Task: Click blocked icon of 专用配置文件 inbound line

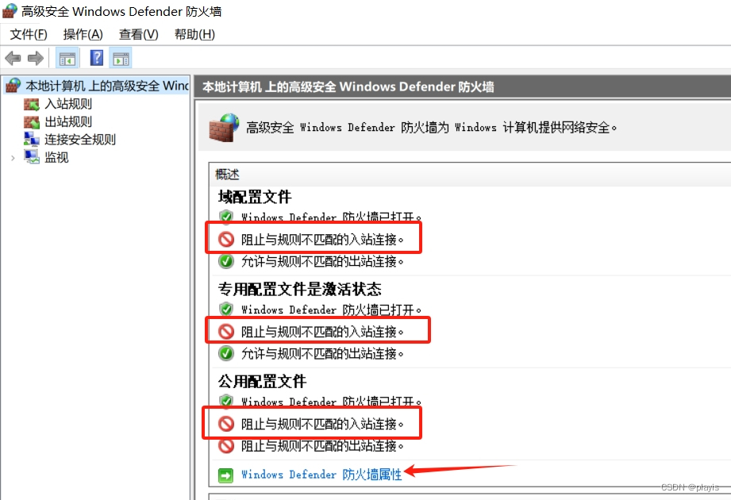Action: click(226, 332)
